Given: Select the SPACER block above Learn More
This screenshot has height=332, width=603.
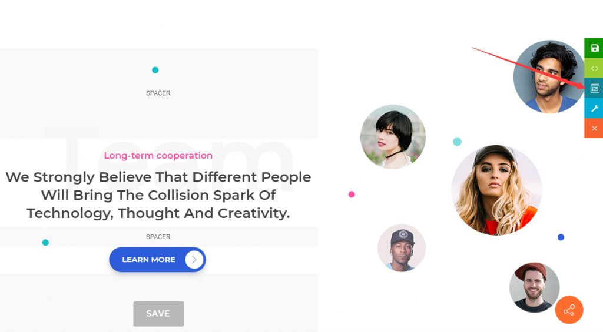Looking at the screenshot, I should click(x=158, y=237).
